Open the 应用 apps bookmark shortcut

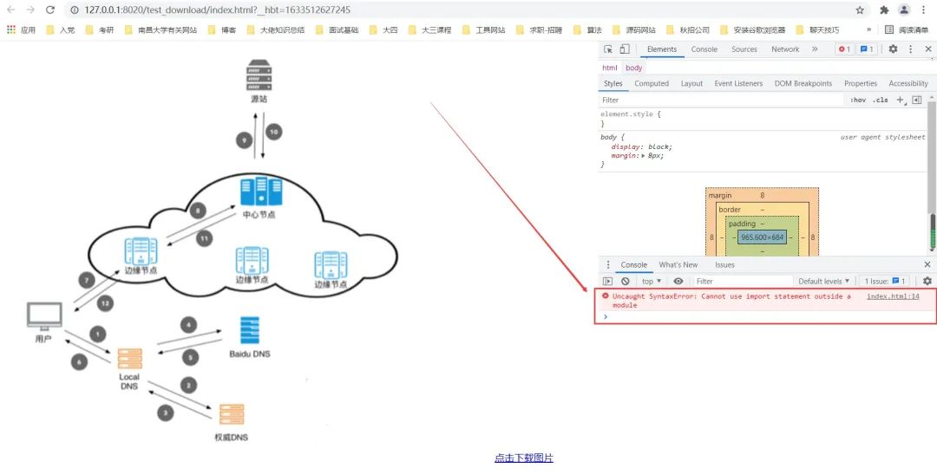pos(21,29)
